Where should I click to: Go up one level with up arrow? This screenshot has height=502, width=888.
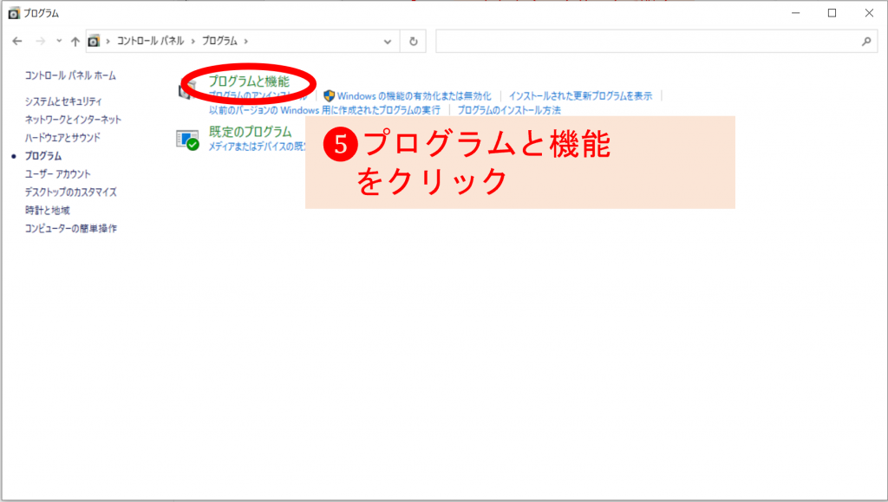[75, 42]
